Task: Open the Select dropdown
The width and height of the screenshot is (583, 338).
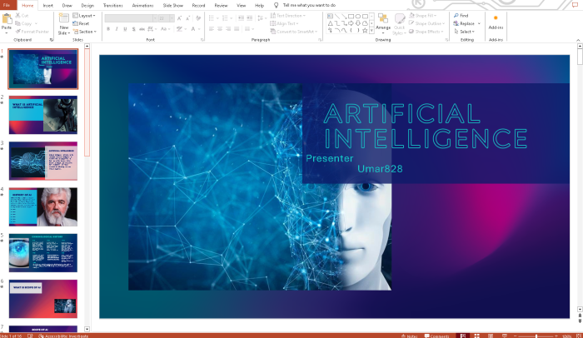Action: point(465,32)
